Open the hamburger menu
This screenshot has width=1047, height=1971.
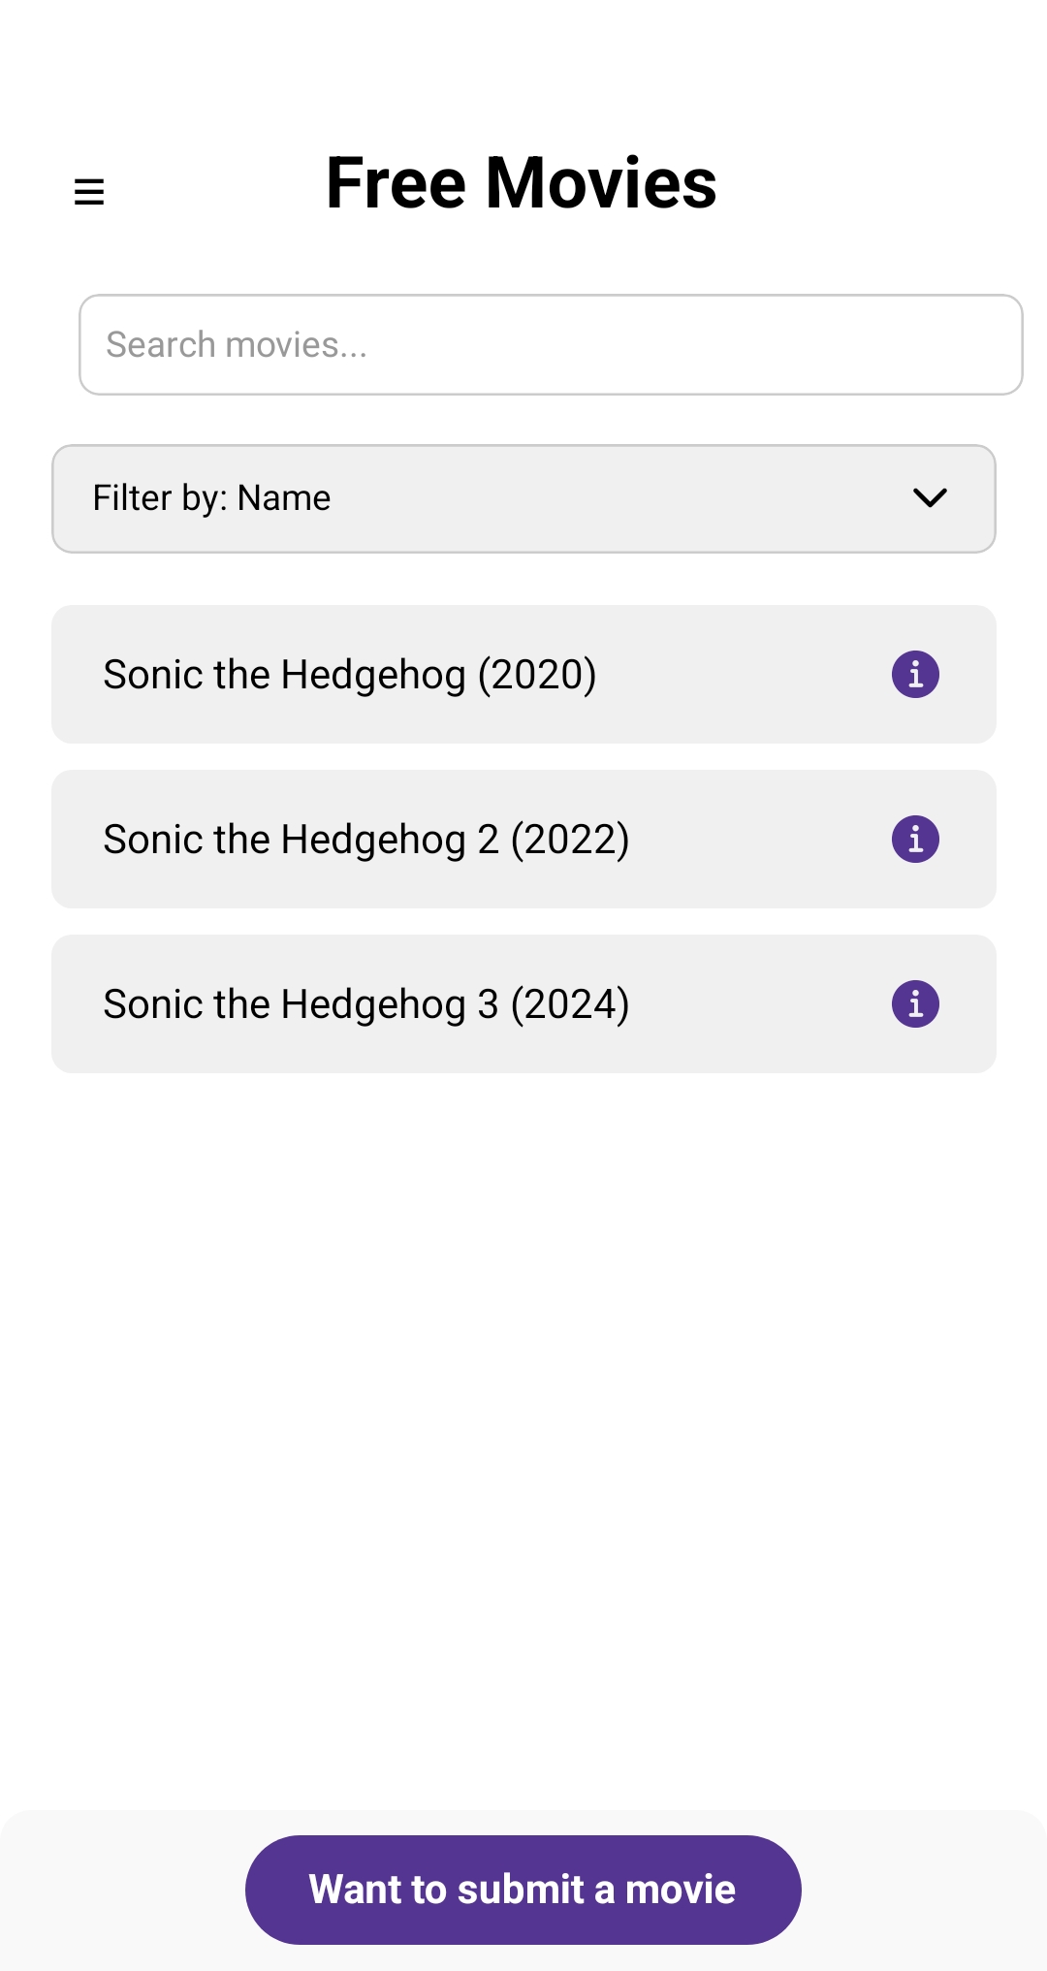89,191
